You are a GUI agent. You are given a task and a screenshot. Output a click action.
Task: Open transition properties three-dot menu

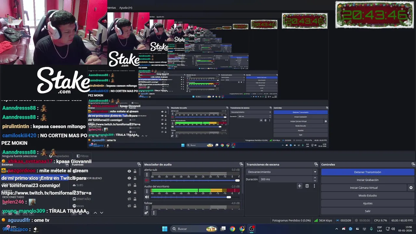coord(314,186)
